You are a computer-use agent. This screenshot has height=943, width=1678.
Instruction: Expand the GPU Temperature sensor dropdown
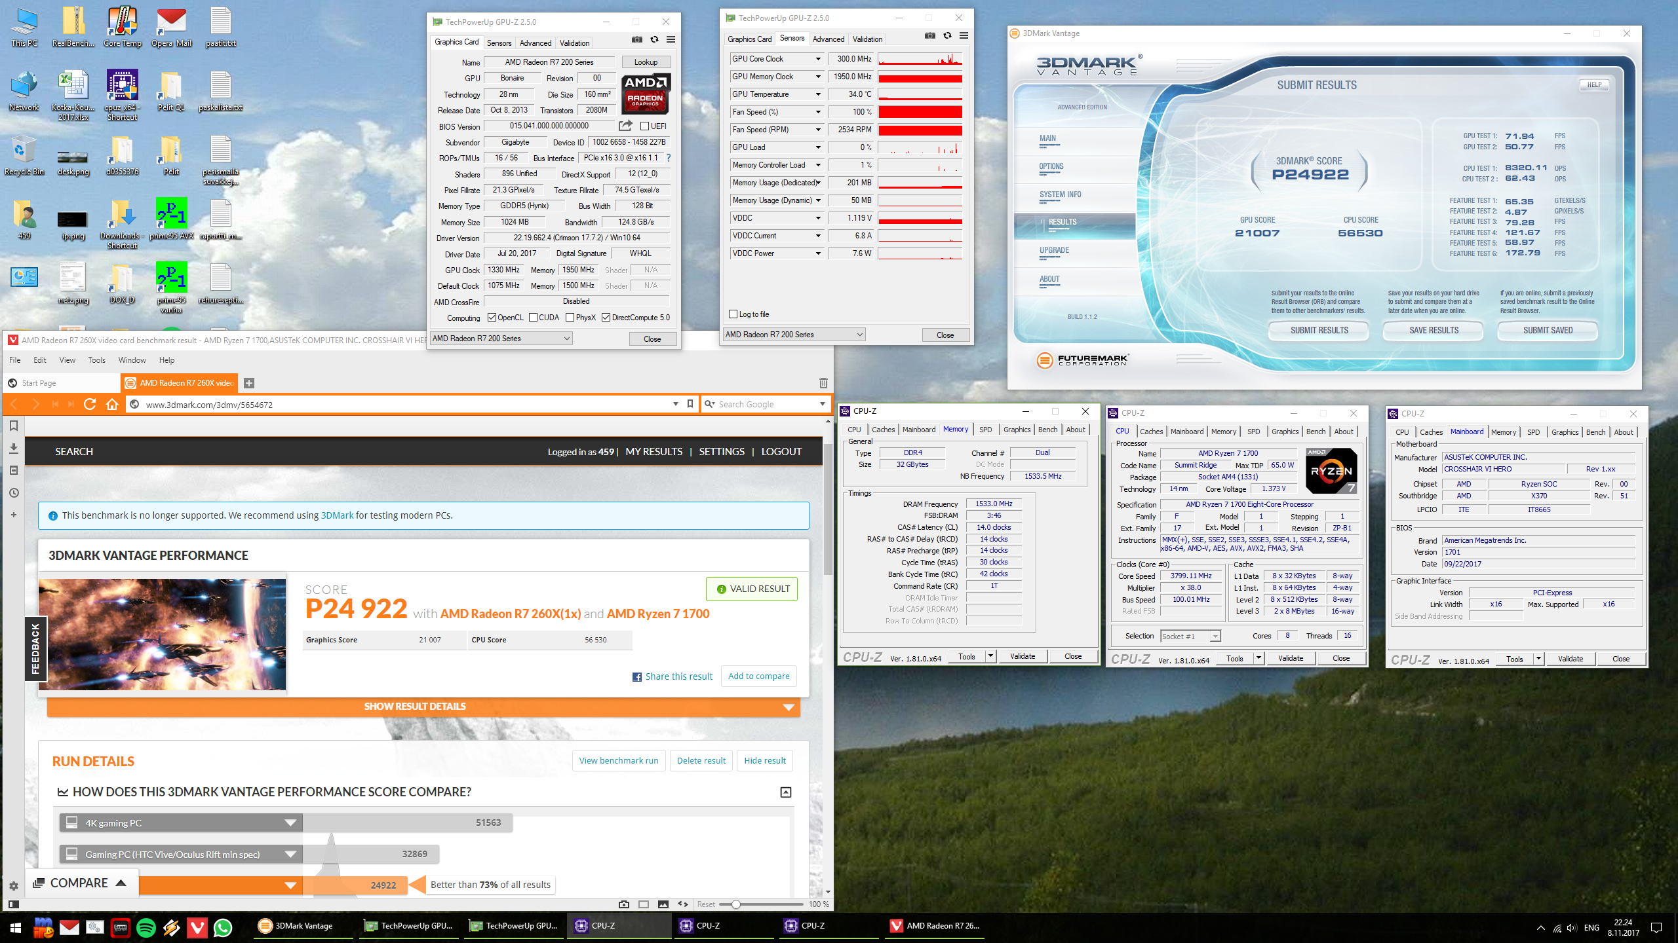[x=818, y=94]
